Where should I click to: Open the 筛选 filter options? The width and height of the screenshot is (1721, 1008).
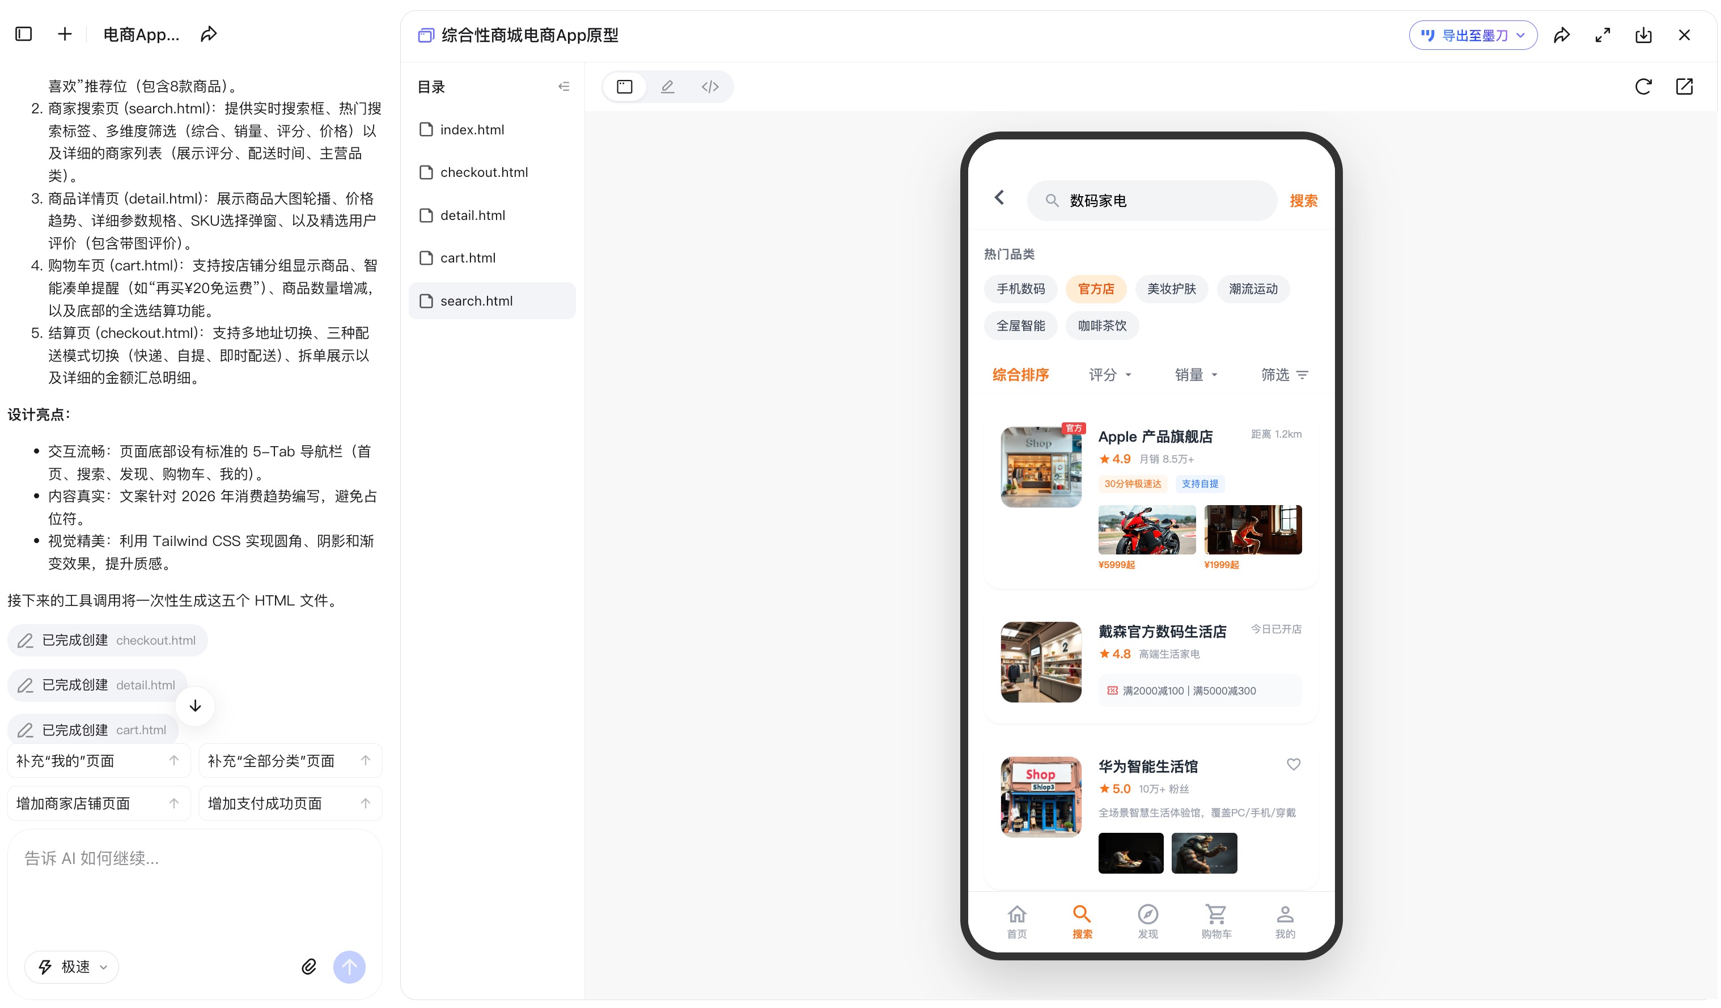pyautogui.click(x=1285, y=375)
